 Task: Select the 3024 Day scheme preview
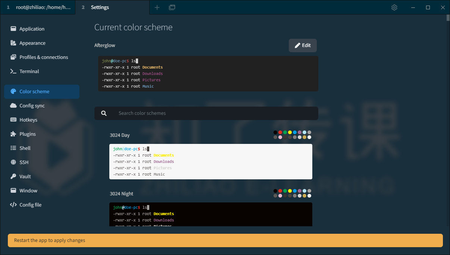(210, 161)
